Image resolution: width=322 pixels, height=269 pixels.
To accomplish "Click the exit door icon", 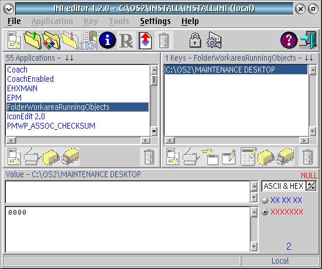I will (x=308, y=40).
